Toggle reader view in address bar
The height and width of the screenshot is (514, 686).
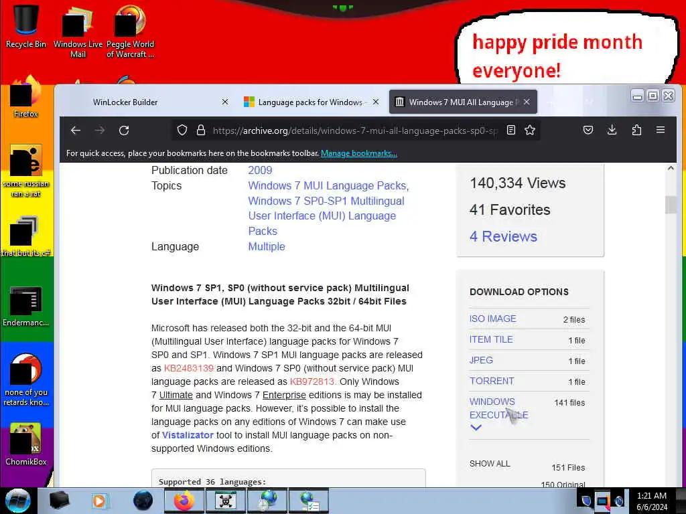pyautogui.click(x=510, y=131)
